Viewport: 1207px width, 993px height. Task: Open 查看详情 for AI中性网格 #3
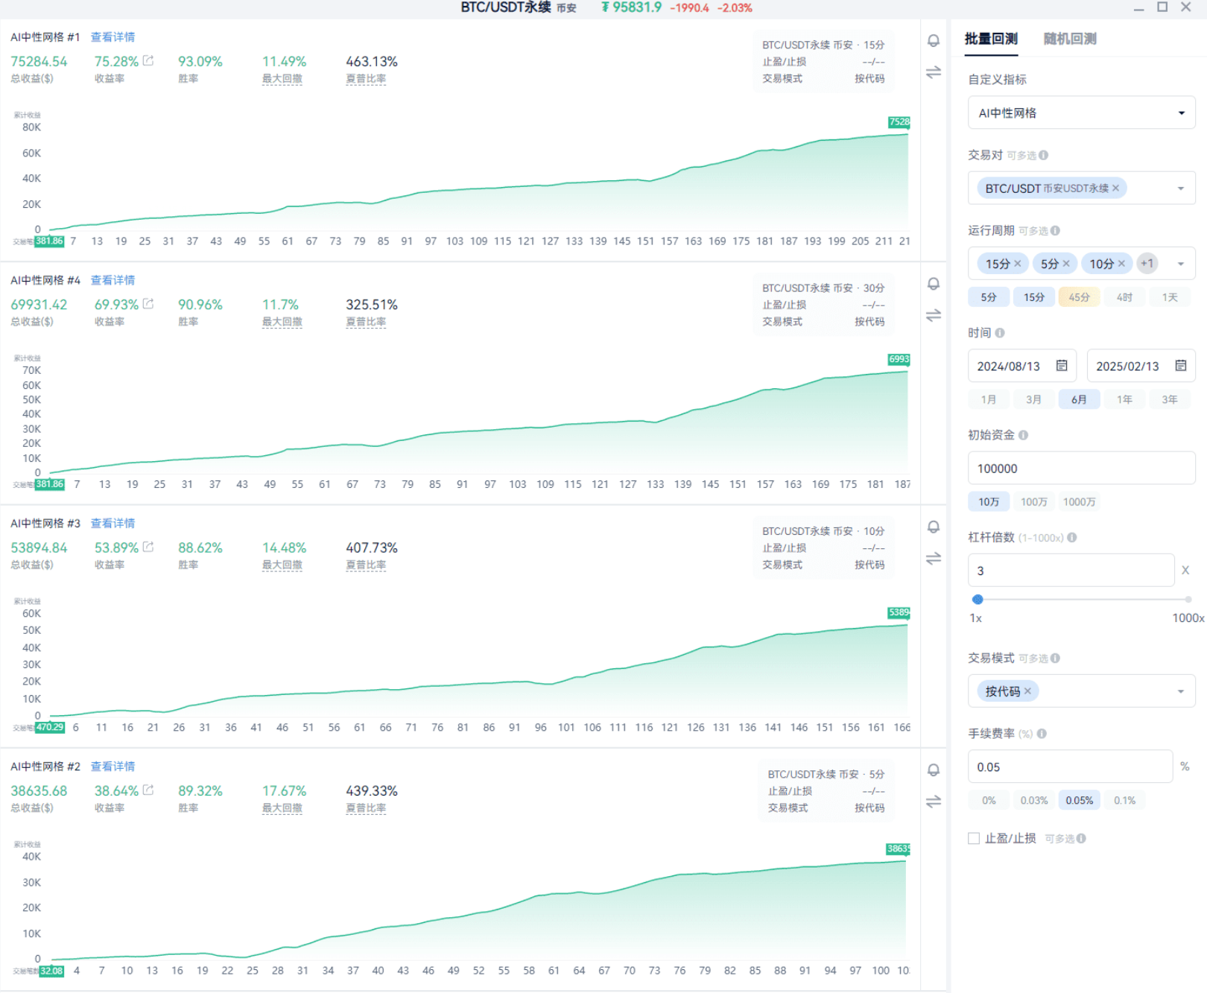(113, 523)
